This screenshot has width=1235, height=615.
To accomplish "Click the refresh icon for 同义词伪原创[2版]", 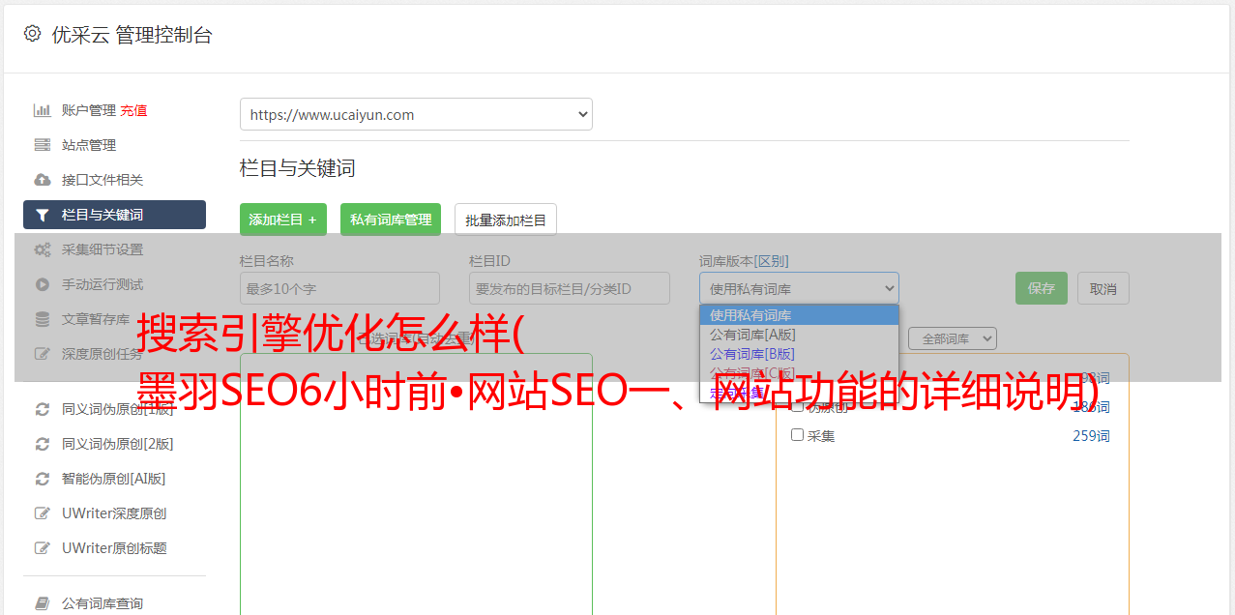I will 43,444.
